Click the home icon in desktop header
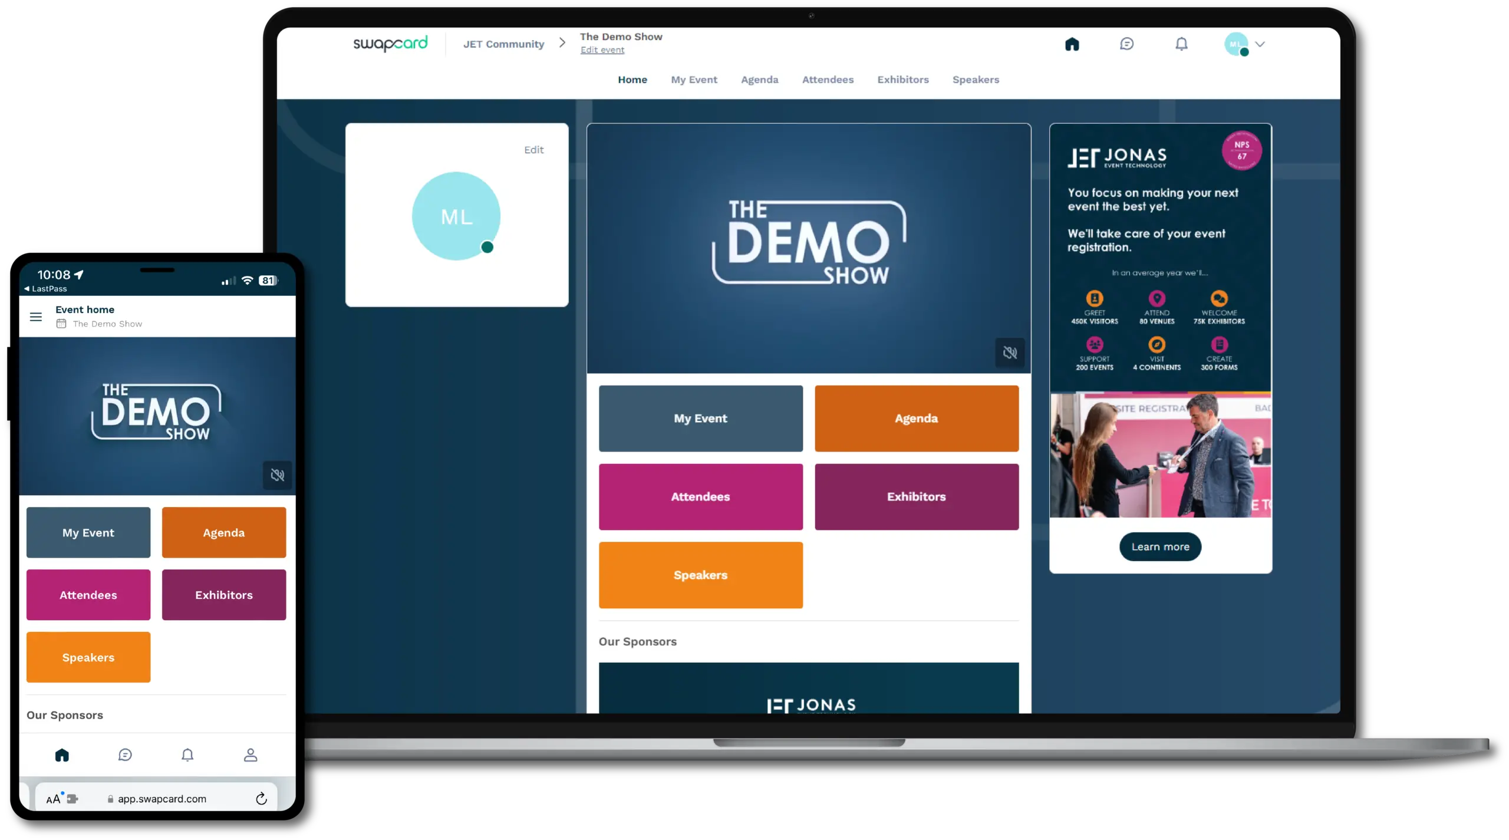1509x840 pixels. tap(1072, 44)
